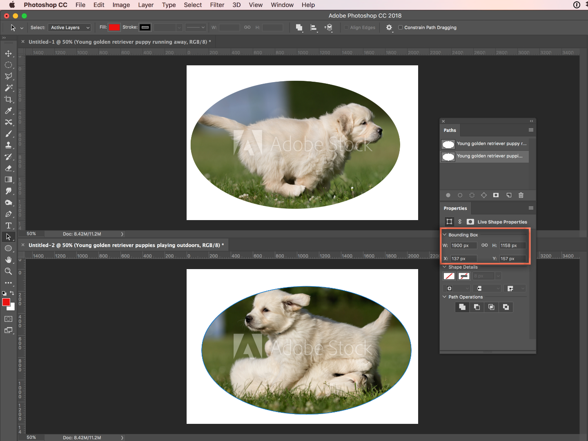Viewport: 588px width, 441px height.
Task: Open Properties panel options menu
Action: 531,208
